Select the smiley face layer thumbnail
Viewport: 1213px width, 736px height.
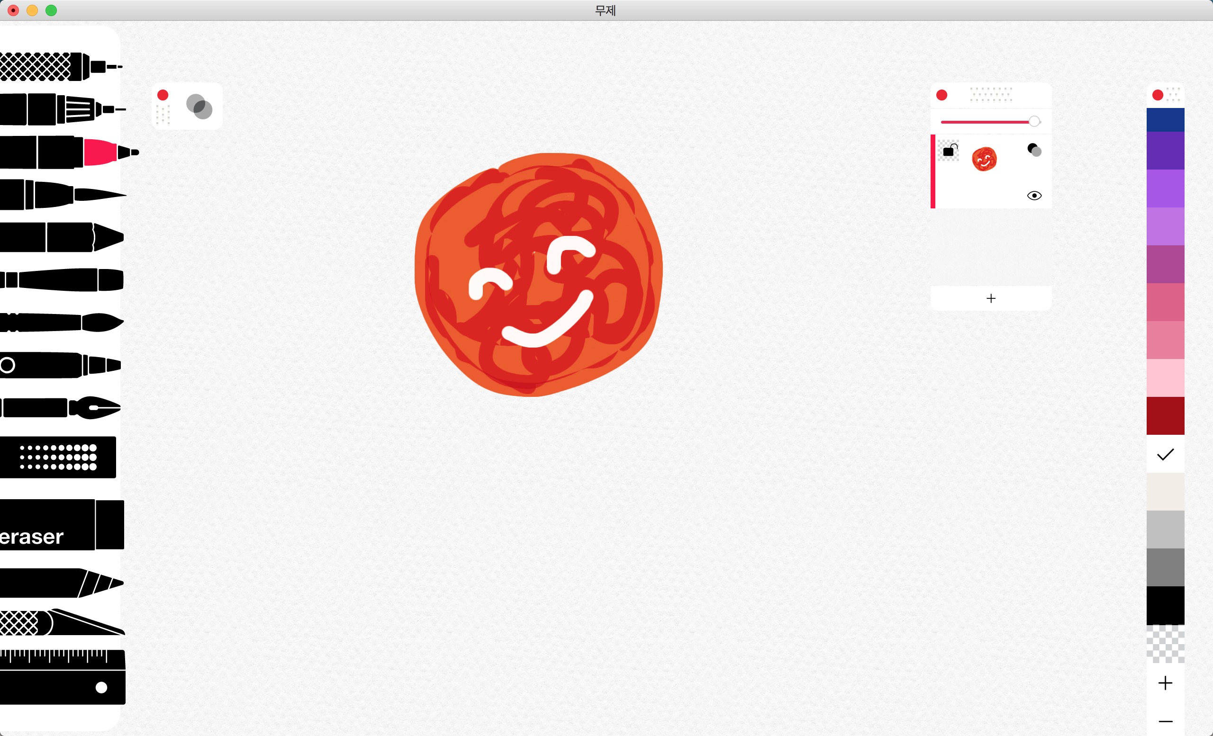[984, 160]
